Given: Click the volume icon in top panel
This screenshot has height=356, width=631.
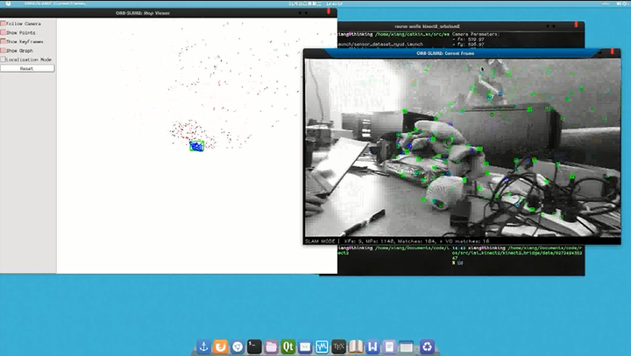Looking at the screenshot, I should (619, 3).
